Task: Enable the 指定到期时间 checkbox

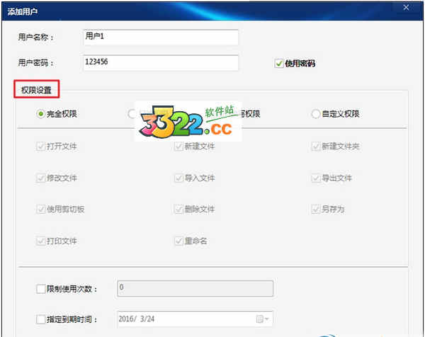Action: (40, 319)
